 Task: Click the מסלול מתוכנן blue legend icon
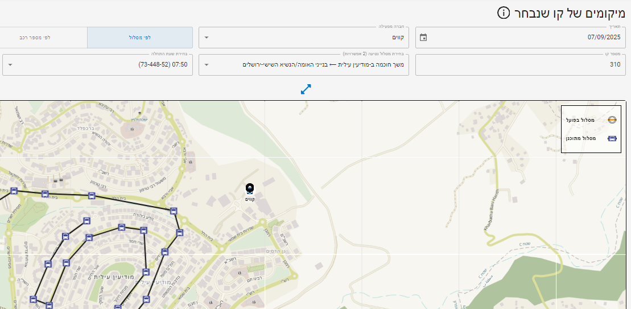612,138
